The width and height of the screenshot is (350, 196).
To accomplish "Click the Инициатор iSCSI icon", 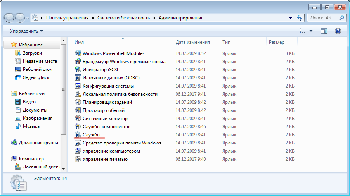I will pos(78,69).
